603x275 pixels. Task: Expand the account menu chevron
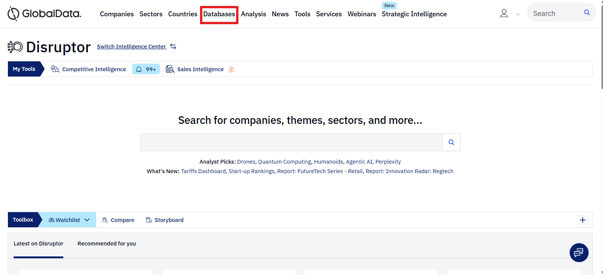click(517, 14)
